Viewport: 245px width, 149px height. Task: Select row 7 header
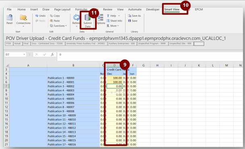[x=6, y=86]
